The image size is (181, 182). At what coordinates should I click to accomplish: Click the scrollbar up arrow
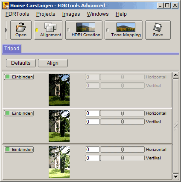(x=176, y=75)
